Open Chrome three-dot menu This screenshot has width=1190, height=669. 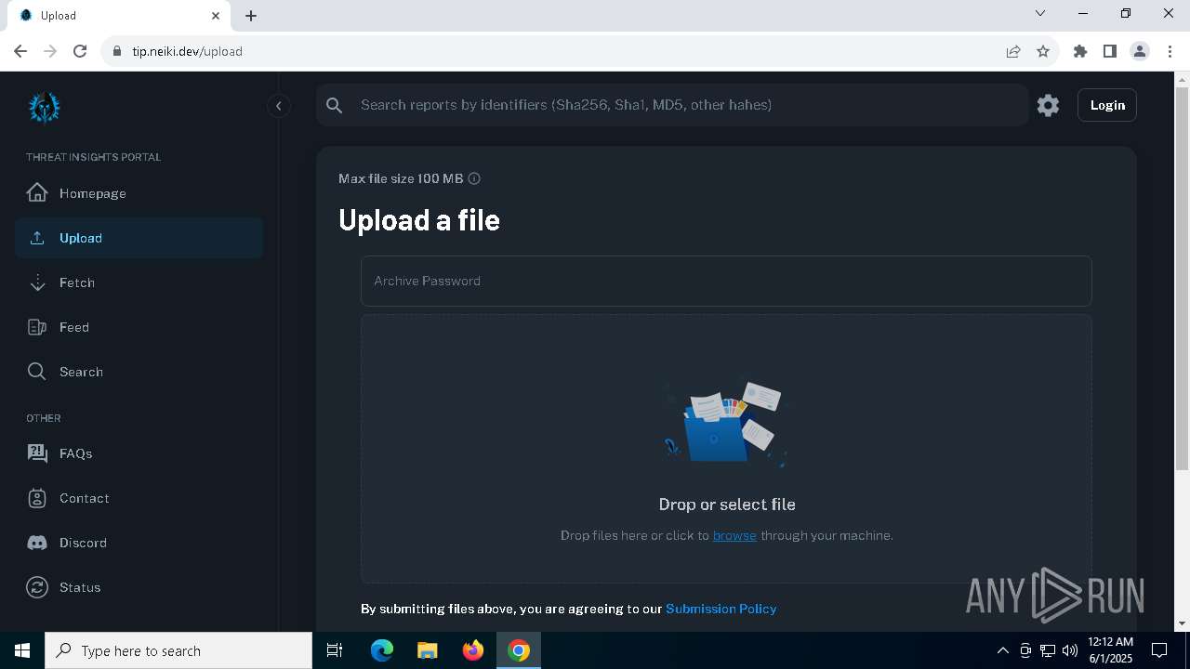pyautogui.click(x=1169, y=51)
